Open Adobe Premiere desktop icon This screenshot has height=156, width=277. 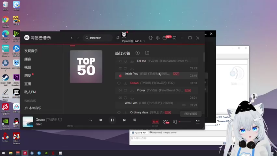point(16,80)
